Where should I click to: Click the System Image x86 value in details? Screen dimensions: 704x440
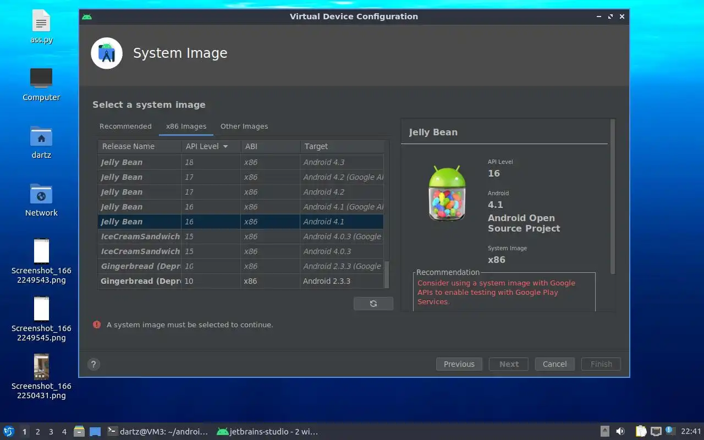click(497, 260)
